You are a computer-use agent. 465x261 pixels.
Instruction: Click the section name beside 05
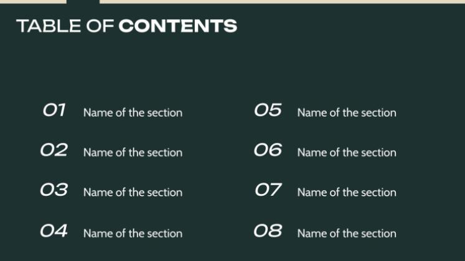pyautogui.click(x=347, y=113)
